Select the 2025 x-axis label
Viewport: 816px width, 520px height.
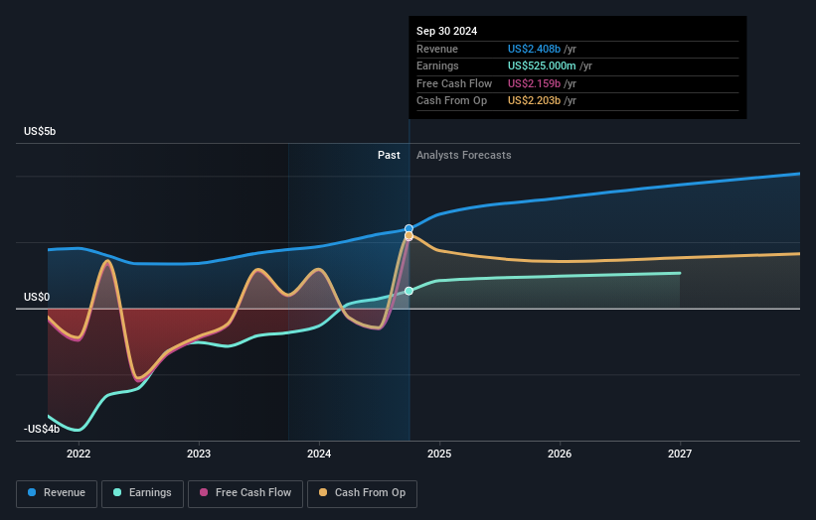439,454
